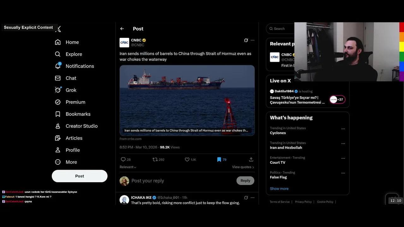Open options for Cyclones trend
The image size is (404, 227).
(x=343, y=129)
